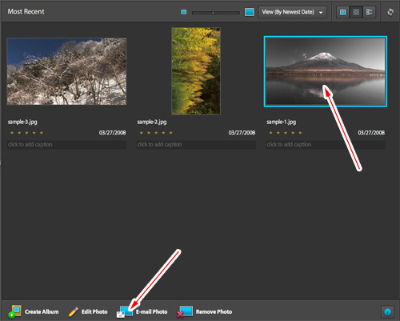Click Create Album button
This screenshot has height=321, width=400.
point(34,311)
